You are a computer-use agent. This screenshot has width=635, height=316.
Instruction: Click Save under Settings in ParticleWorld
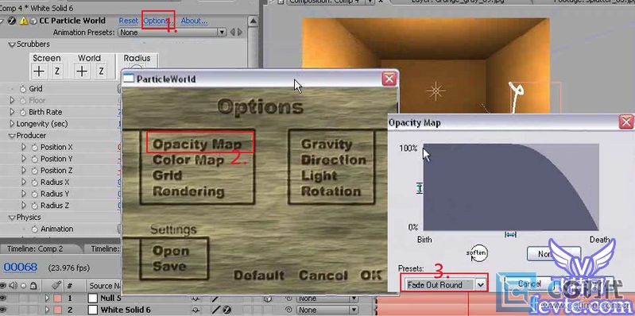168,266
